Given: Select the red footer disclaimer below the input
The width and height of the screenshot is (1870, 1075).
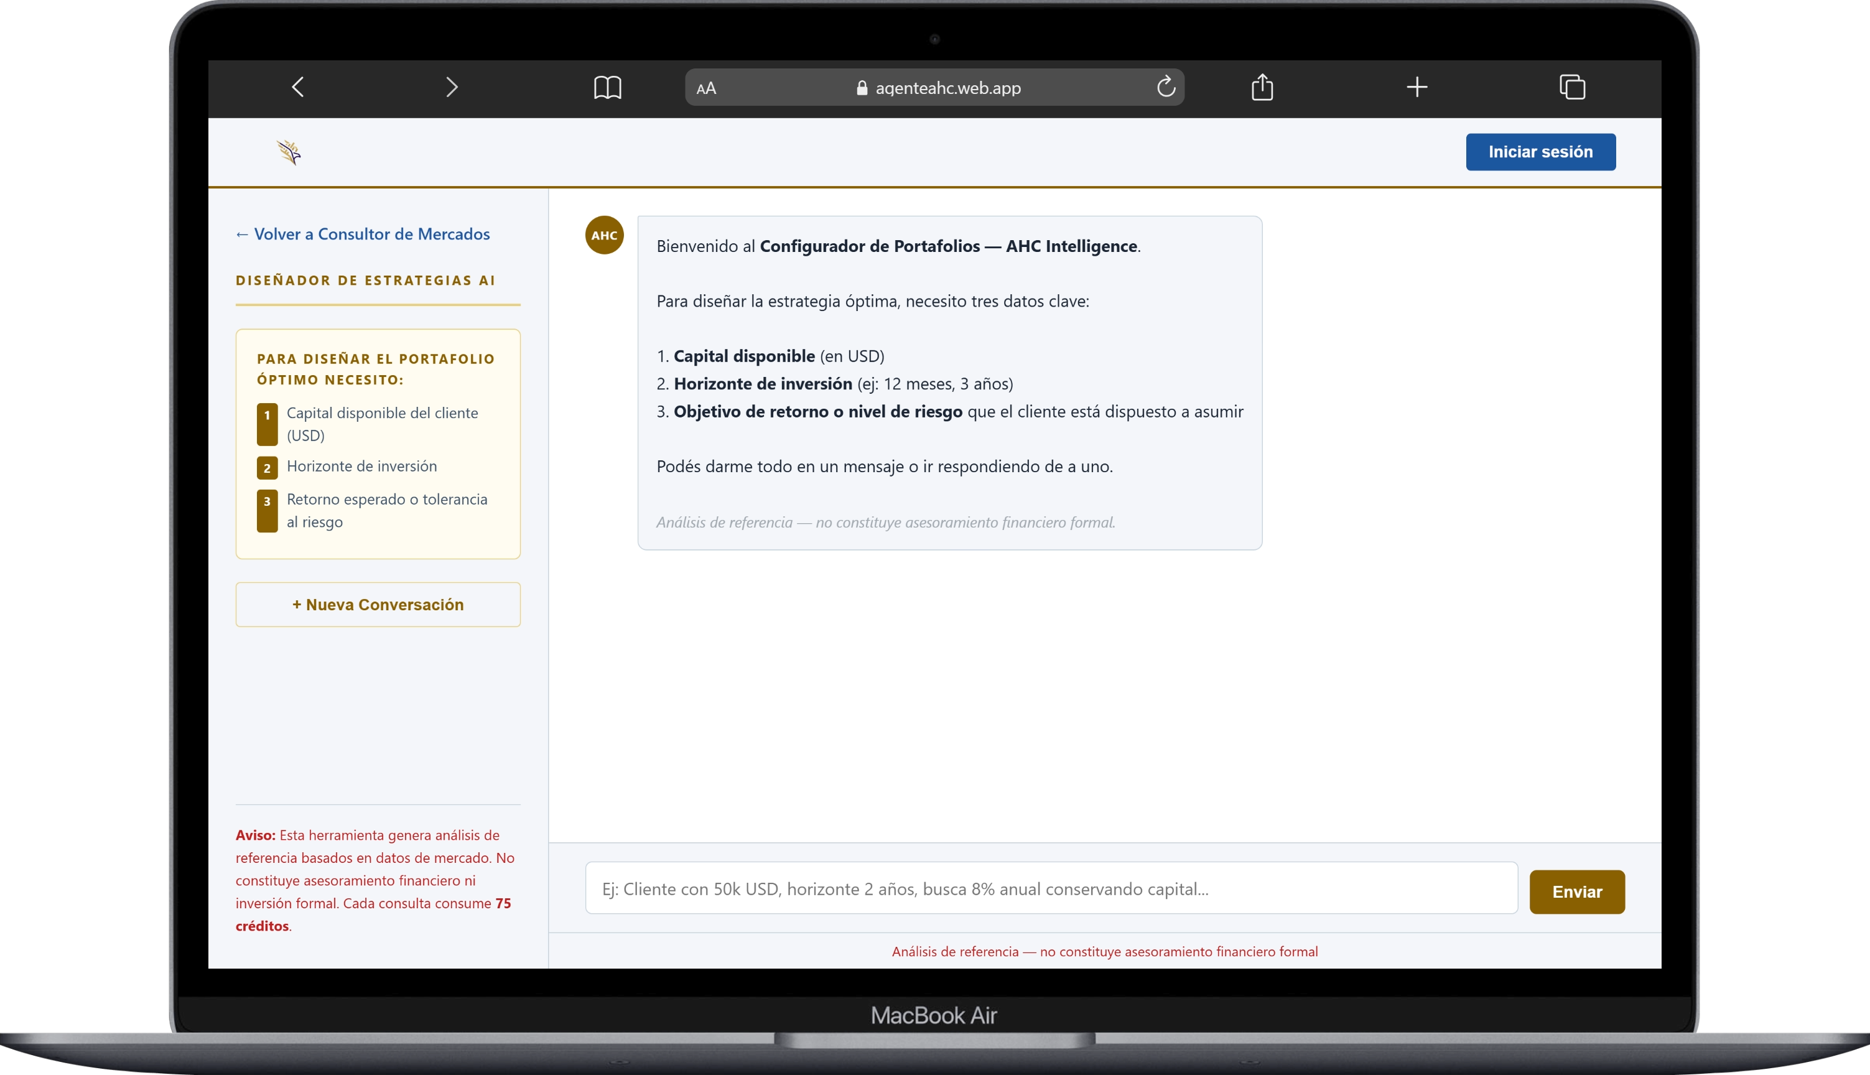Looking at the screenshot, I should point(1104,951).
